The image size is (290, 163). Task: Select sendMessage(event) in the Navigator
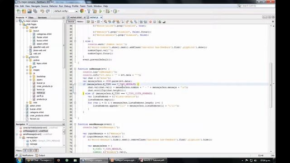pos(38,134)
